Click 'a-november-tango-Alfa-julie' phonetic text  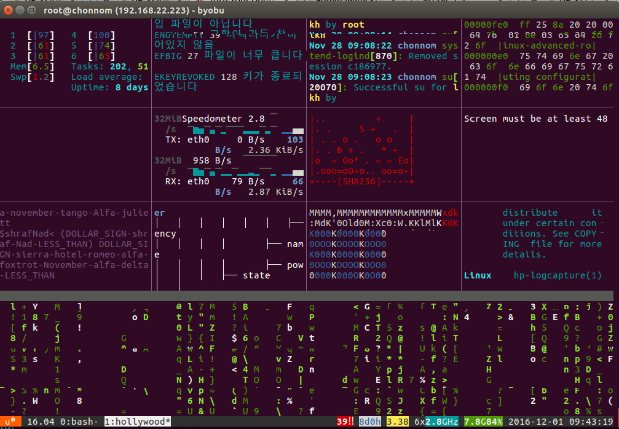tap(74, 212)
